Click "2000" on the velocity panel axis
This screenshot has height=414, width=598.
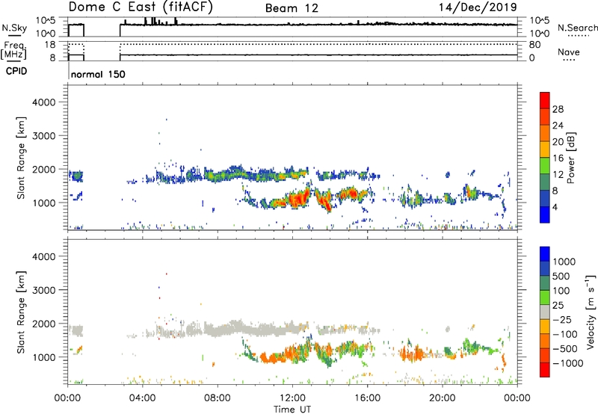[43, 324]
